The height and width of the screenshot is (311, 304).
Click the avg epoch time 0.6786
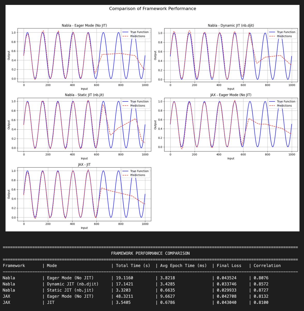[167, 302]
